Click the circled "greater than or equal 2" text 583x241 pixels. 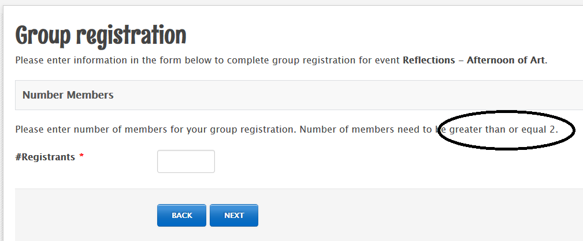(503, 129)
